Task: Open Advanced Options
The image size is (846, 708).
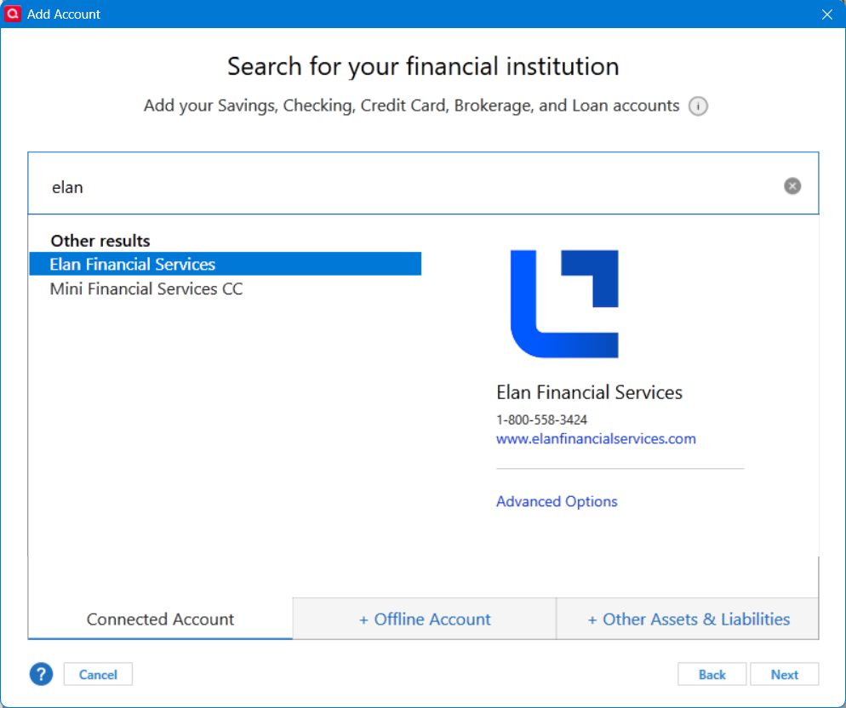Action: [557, 501]
